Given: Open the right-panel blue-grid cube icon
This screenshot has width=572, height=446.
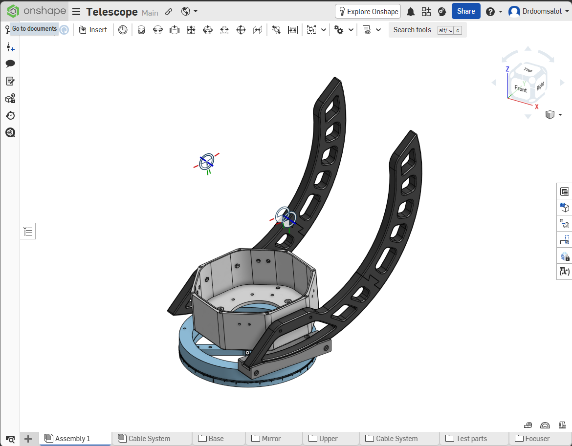Looking at the screenshot, I should (x=564, y=207).
